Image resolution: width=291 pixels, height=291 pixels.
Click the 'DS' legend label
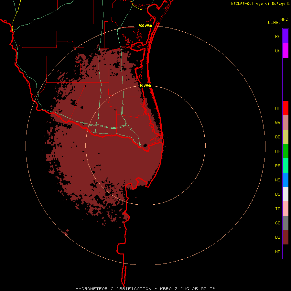tap(277, 194)
